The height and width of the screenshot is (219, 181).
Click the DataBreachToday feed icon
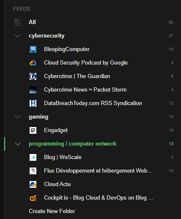click(33, 103)
